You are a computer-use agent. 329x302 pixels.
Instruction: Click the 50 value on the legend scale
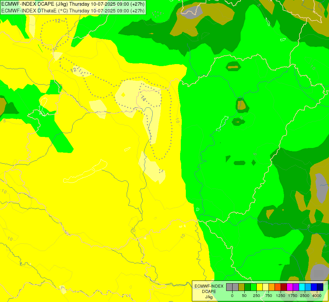pyautogui.click(x=244, y=296)
